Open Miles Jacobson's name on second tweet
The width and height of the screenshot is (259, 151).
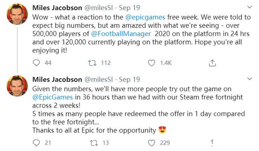point(57,80)
